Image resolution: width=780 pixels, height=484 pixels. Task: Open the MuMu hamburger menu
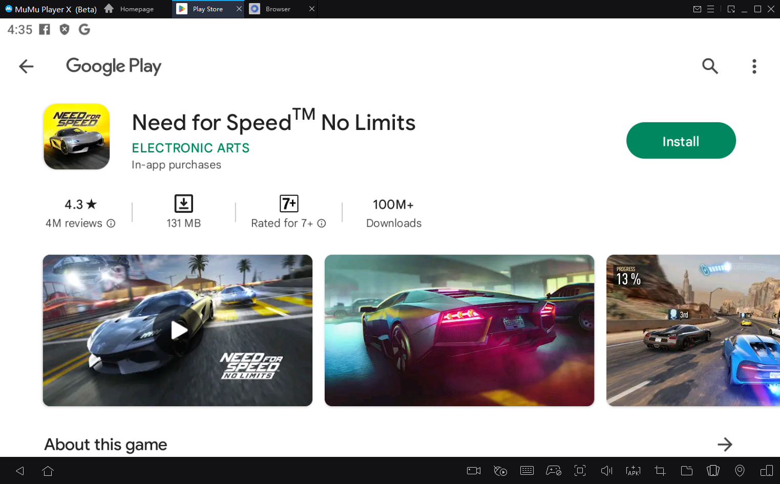[710, 9]
